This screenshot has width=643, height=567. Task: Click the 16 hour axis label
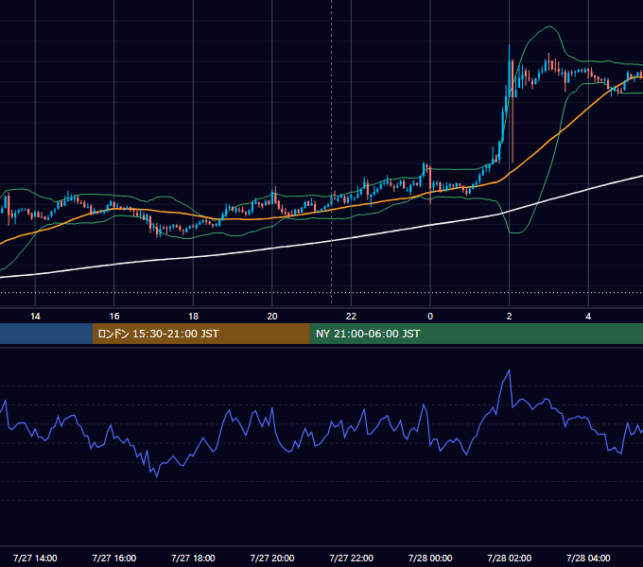(114, 317)
